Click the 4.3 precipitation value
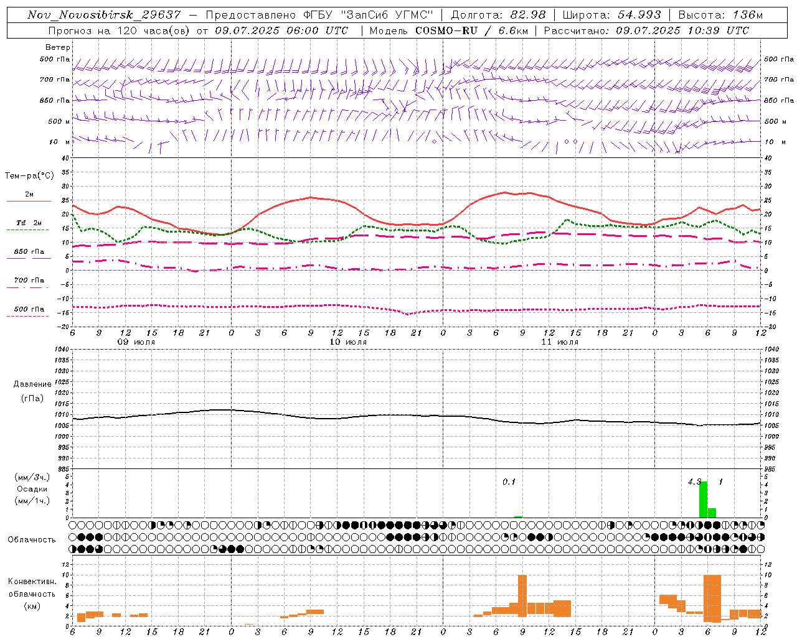Image resolution: width=797 pixels, height=637 pixels. coord(694,482)
